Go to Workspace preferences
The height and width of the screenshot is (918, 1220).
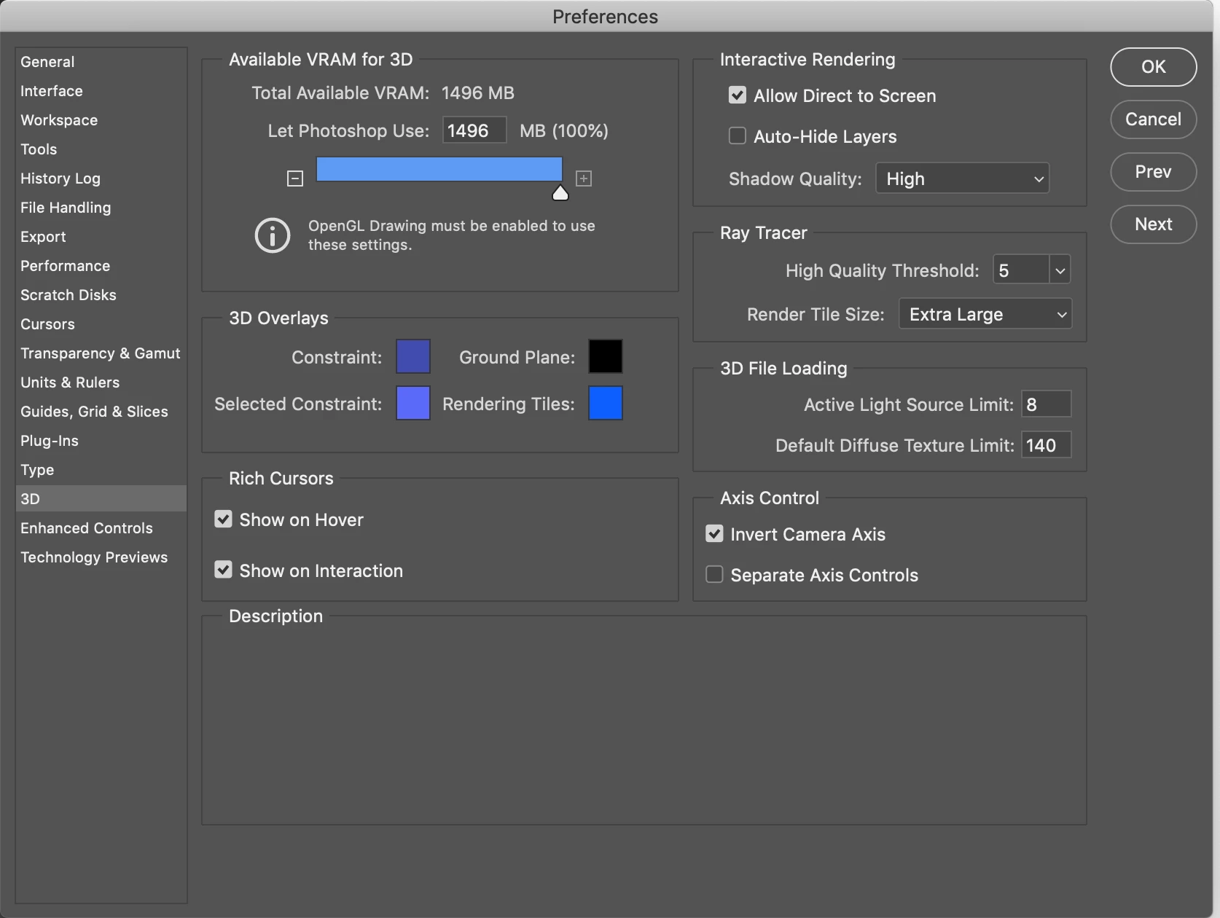(101, 120)
